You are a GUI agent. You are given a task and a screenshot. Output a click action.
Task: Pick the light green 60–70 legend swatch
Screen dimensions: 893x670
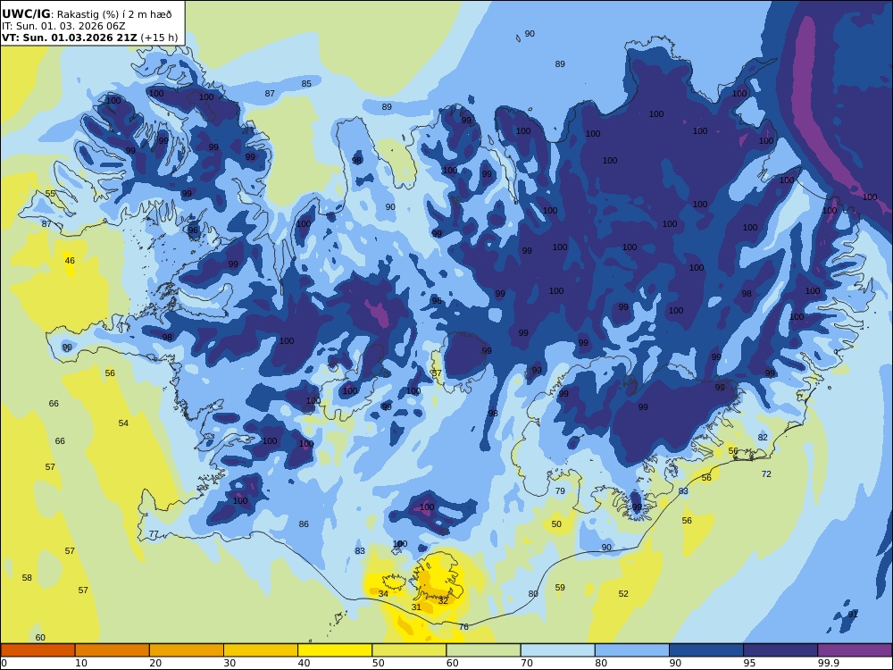(x=483, y=650)
